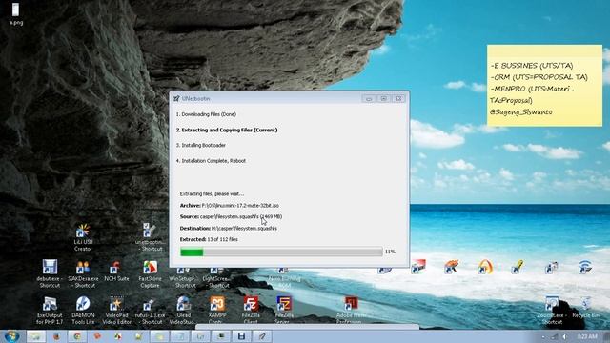Open NCH Suite desktop icon
Screen dimensions: 610x343
click(x=116, y=271)
